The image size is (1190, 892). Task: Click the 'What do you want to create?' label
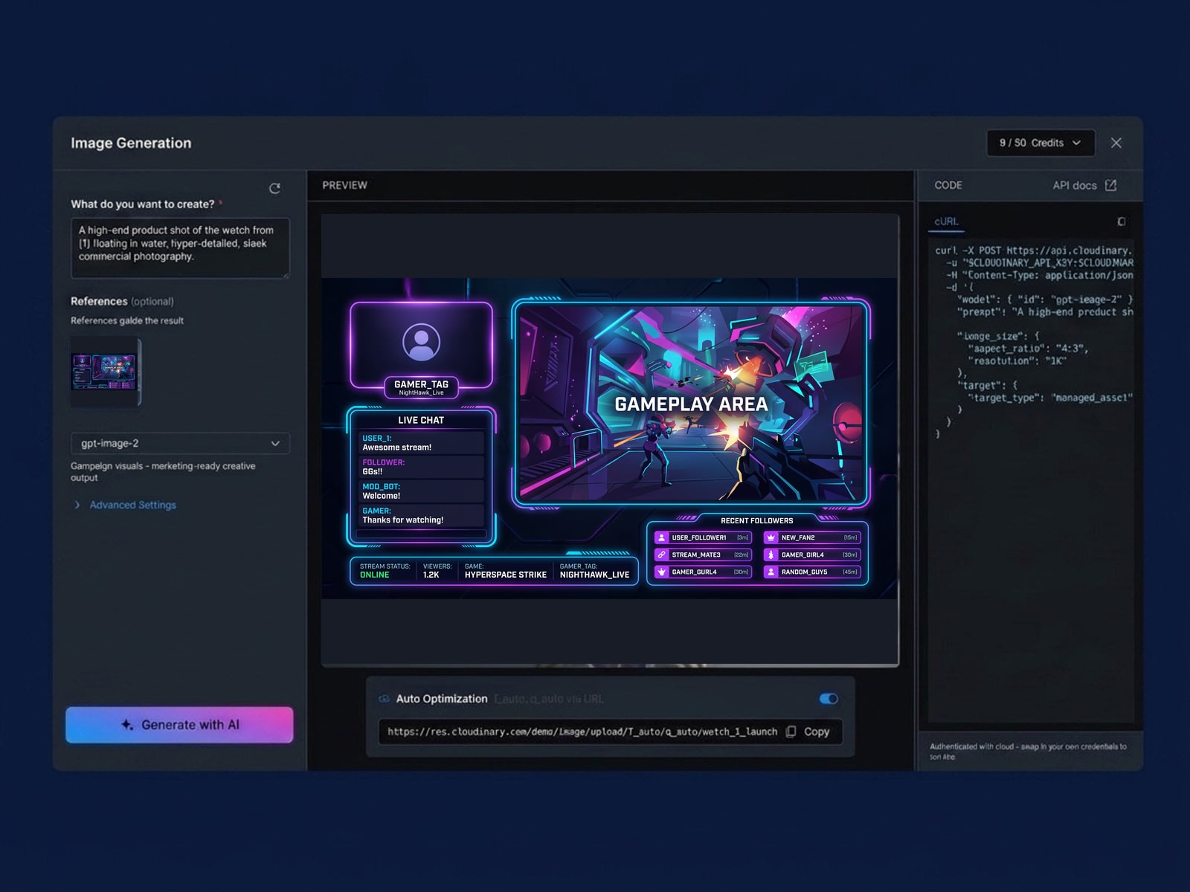pyautogui.click(x=143, y=204)
